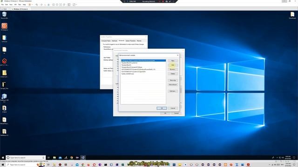This screenshot has height=167, width=298.
Task: Click the active System Properties icon on the VM taskbar
Action: click(x=83, y=158)
